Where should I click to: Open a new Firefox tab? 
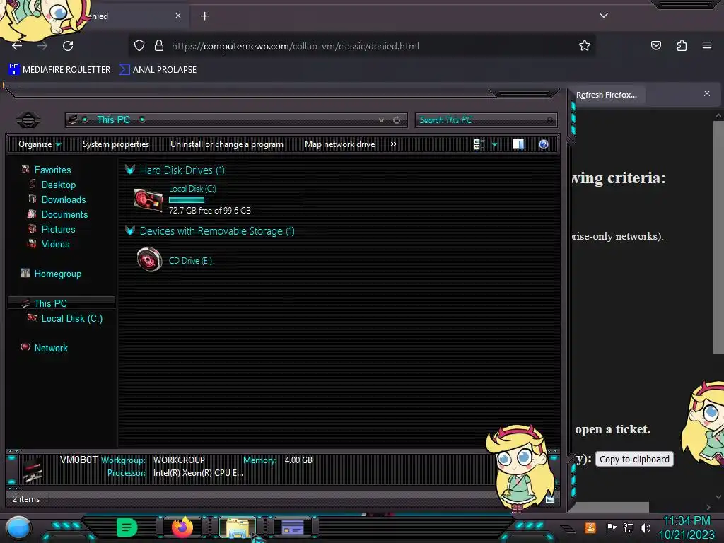click(204, 16)
